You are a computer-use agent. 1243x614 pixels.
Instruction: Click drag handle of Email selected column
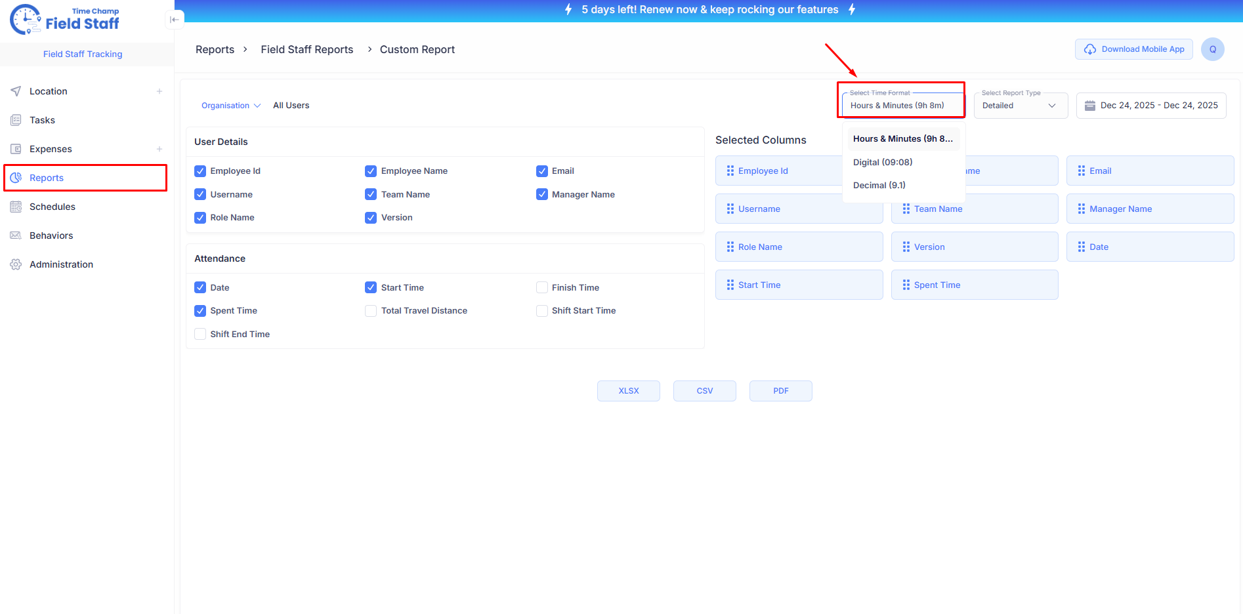tap(1082, 171)
